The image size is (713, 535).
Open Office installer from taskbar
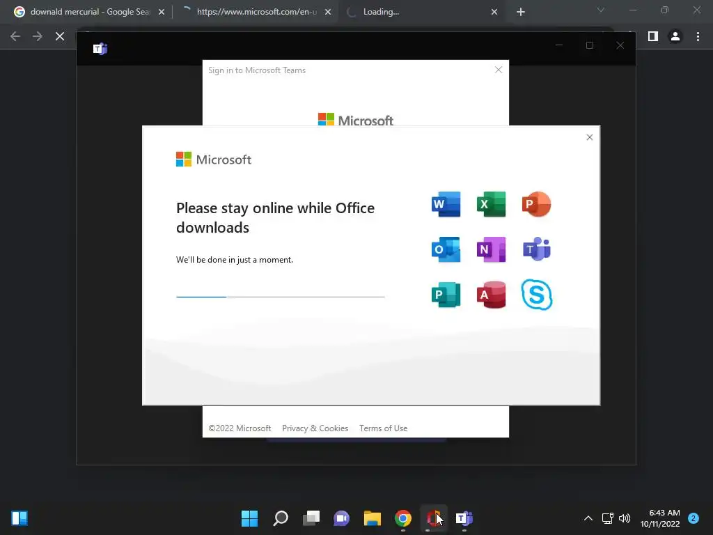[433, 518]
